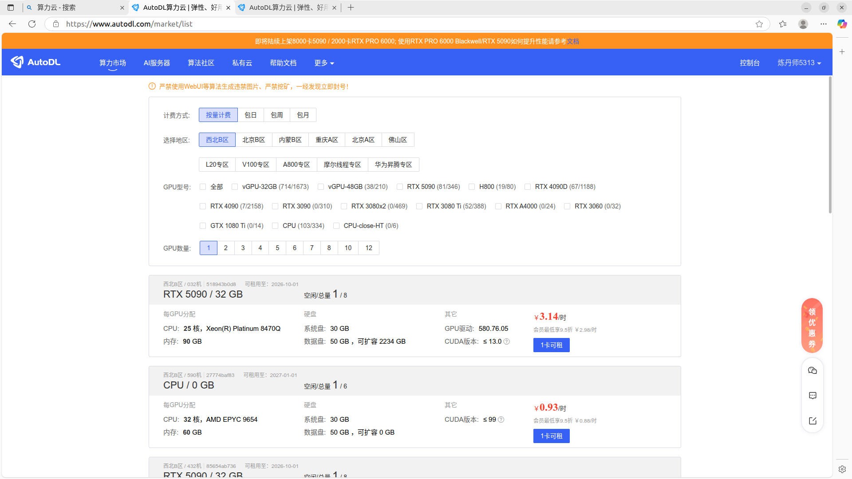
Task: Open browser sidebar settings gear
Action: pyautogui.click(x=842, y=469)
